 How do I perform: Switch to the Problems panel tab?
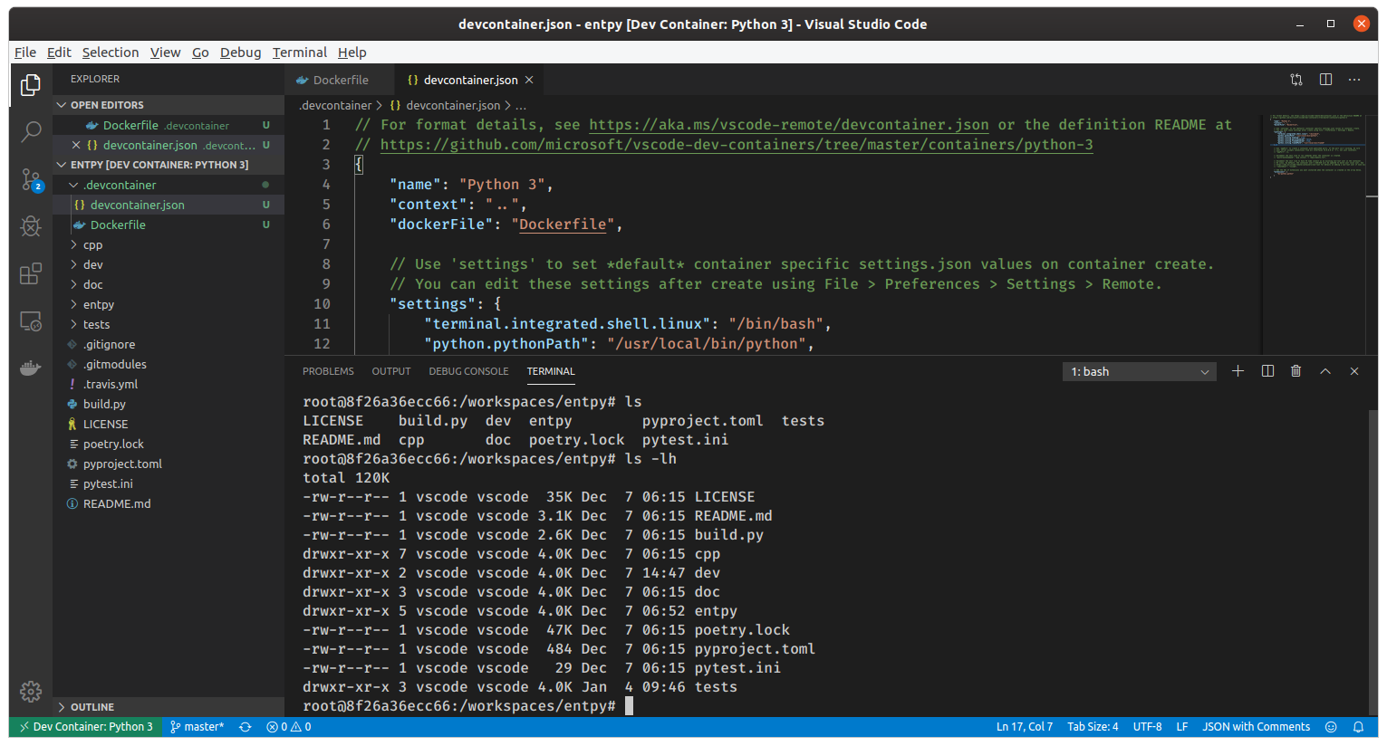pyautogui.click(x=328, y=371)
